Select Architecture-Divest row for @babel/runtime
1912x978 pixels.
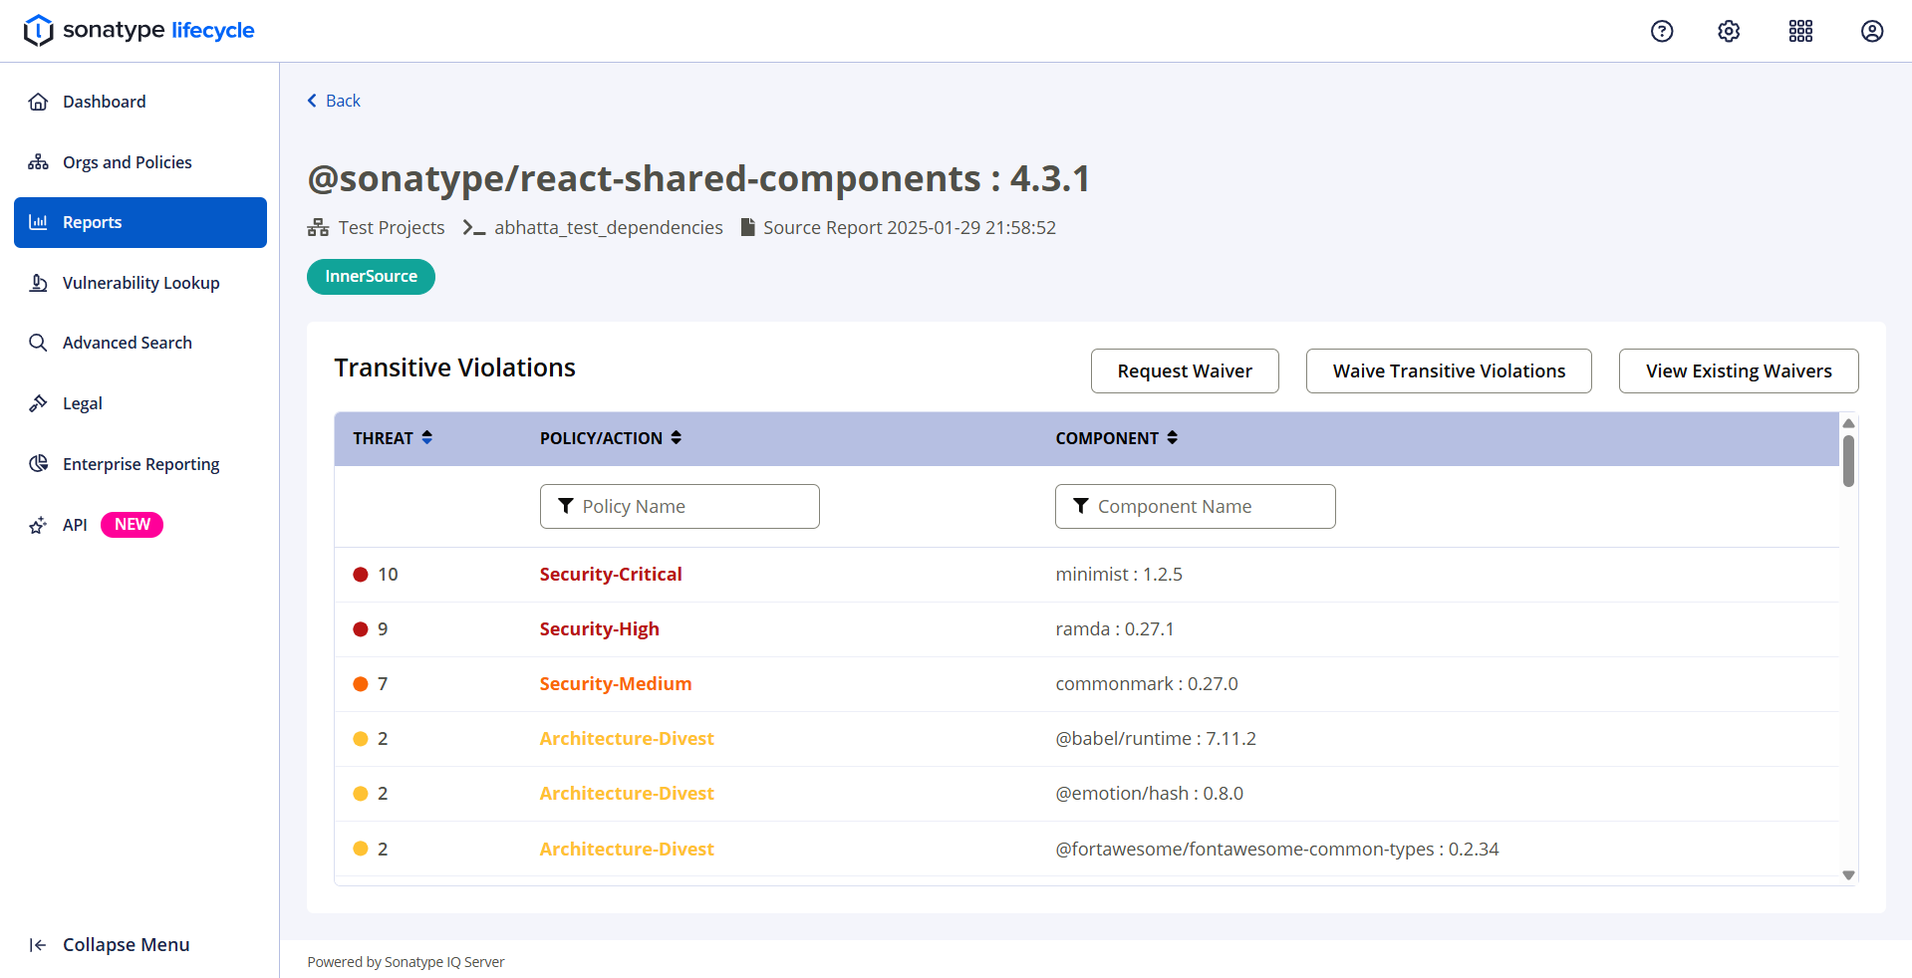1087,739
